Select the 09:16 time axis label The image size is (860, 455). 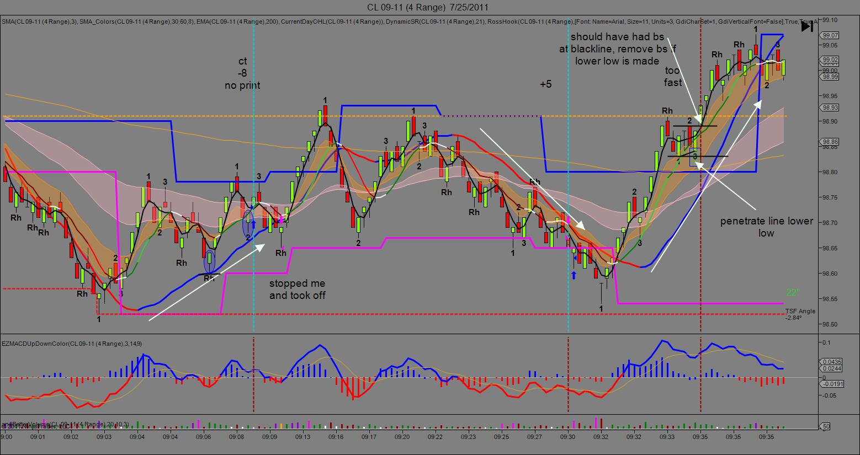pos(336,437)
